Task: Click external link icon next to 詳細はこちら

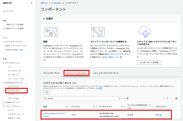Action: 121,57
